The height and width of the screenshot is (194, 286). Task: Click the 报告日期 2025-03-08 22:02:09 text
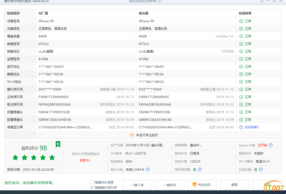30,170
